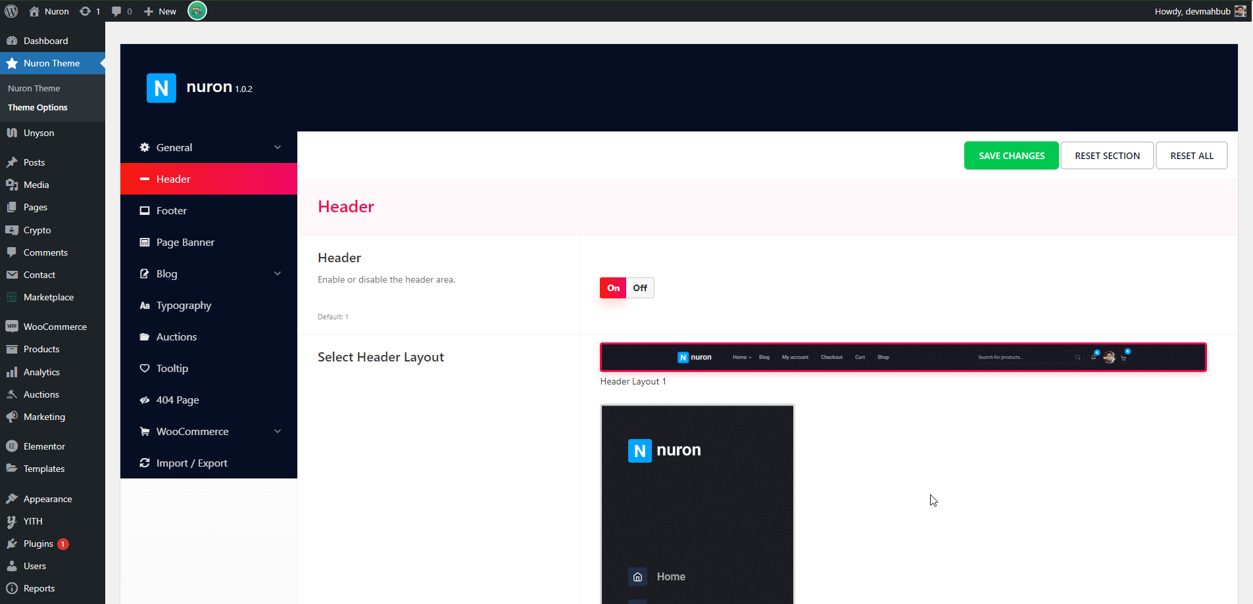Viewport: 1253px width, 604px height.
Task: Click the updates refresh icon
Action: coord(85,11)
